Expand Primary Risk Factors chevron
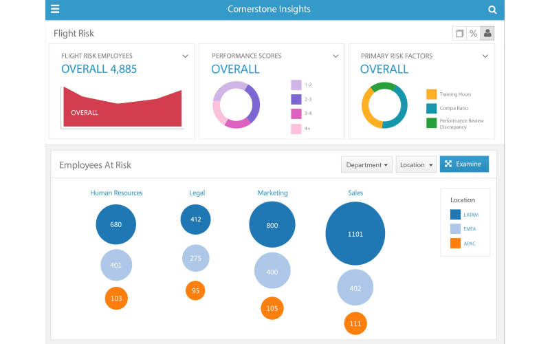The height and width of the screenshot is (344, 550). coord(485,56)
